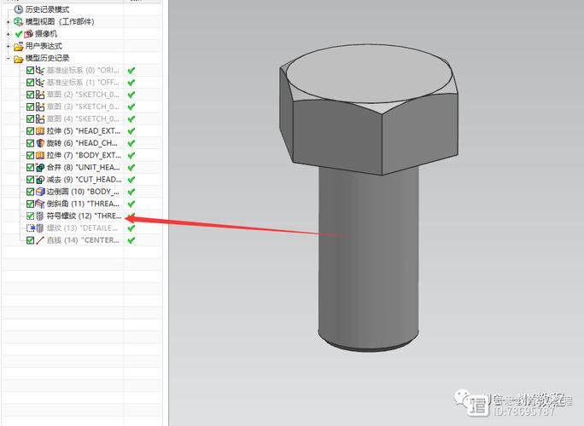584x426 pixels.
Task: Click the line icon for CENTER feature (14)
Action: point(40,240)
